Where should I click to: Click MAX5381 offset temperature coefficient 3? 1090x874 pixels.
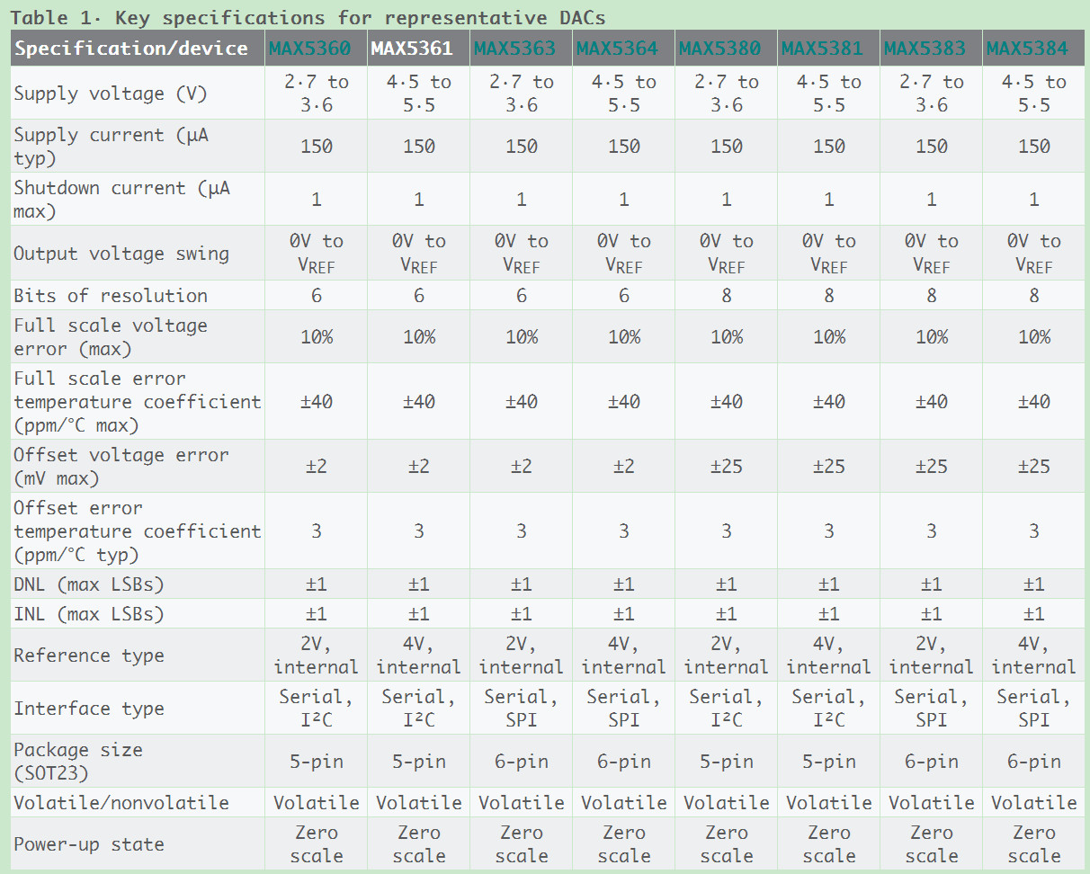(x=828, y=531)
